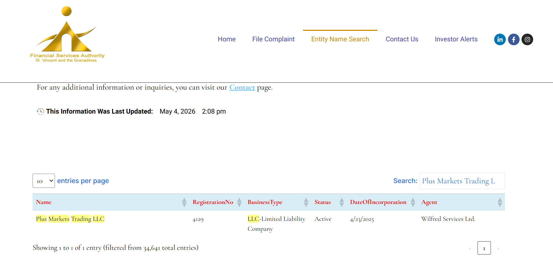Open the Contact Us menu item
Viewport: 553px width, 268px height.
[x=402, y=39]
